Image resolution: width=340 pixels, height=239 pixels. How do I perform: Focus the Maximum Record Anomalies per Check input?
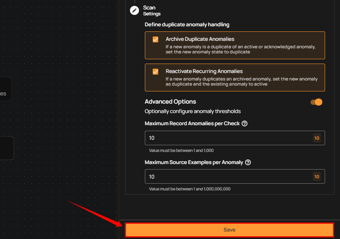228,138
